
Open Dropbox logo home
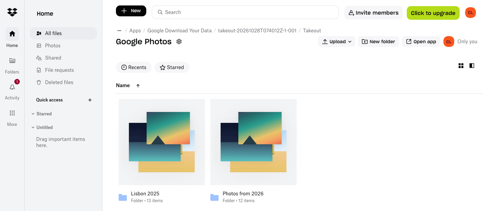pyautogui.click(x=12, y=12)
